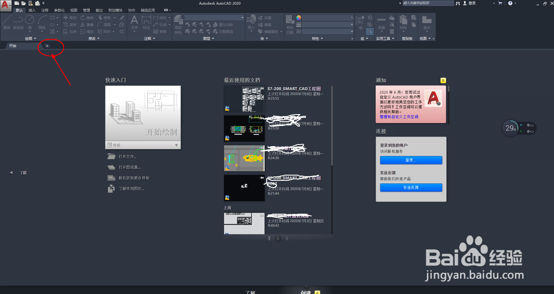Click the 阵列 (Array) tool
Viewport: 554px width, 294px height.
pyautogui.click(x=104, y=31)
